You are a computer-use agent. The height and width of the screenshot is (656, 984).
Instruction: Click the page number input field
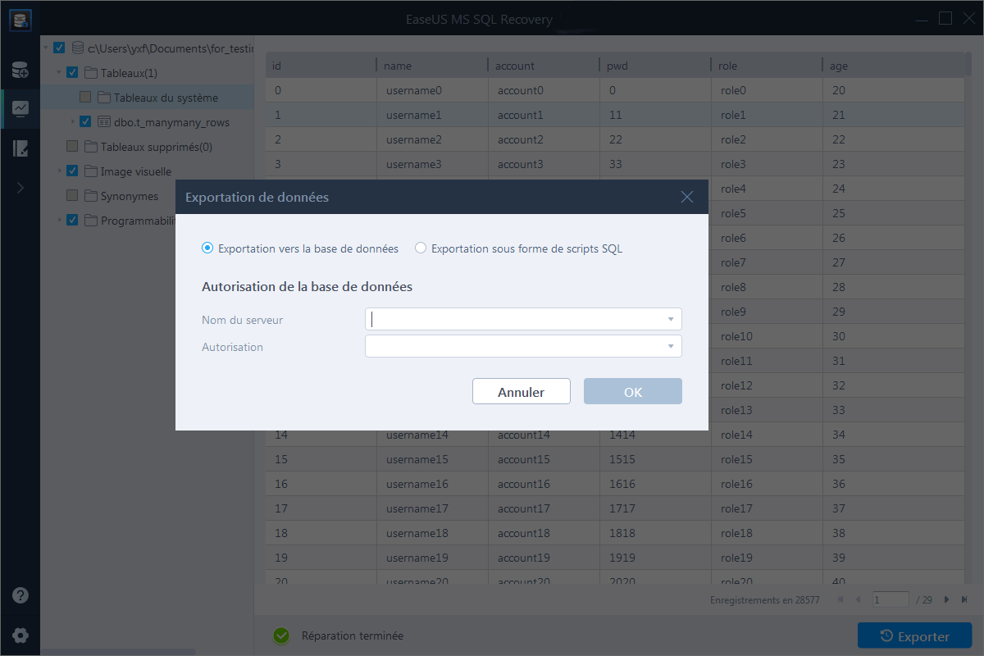[890, 600]
